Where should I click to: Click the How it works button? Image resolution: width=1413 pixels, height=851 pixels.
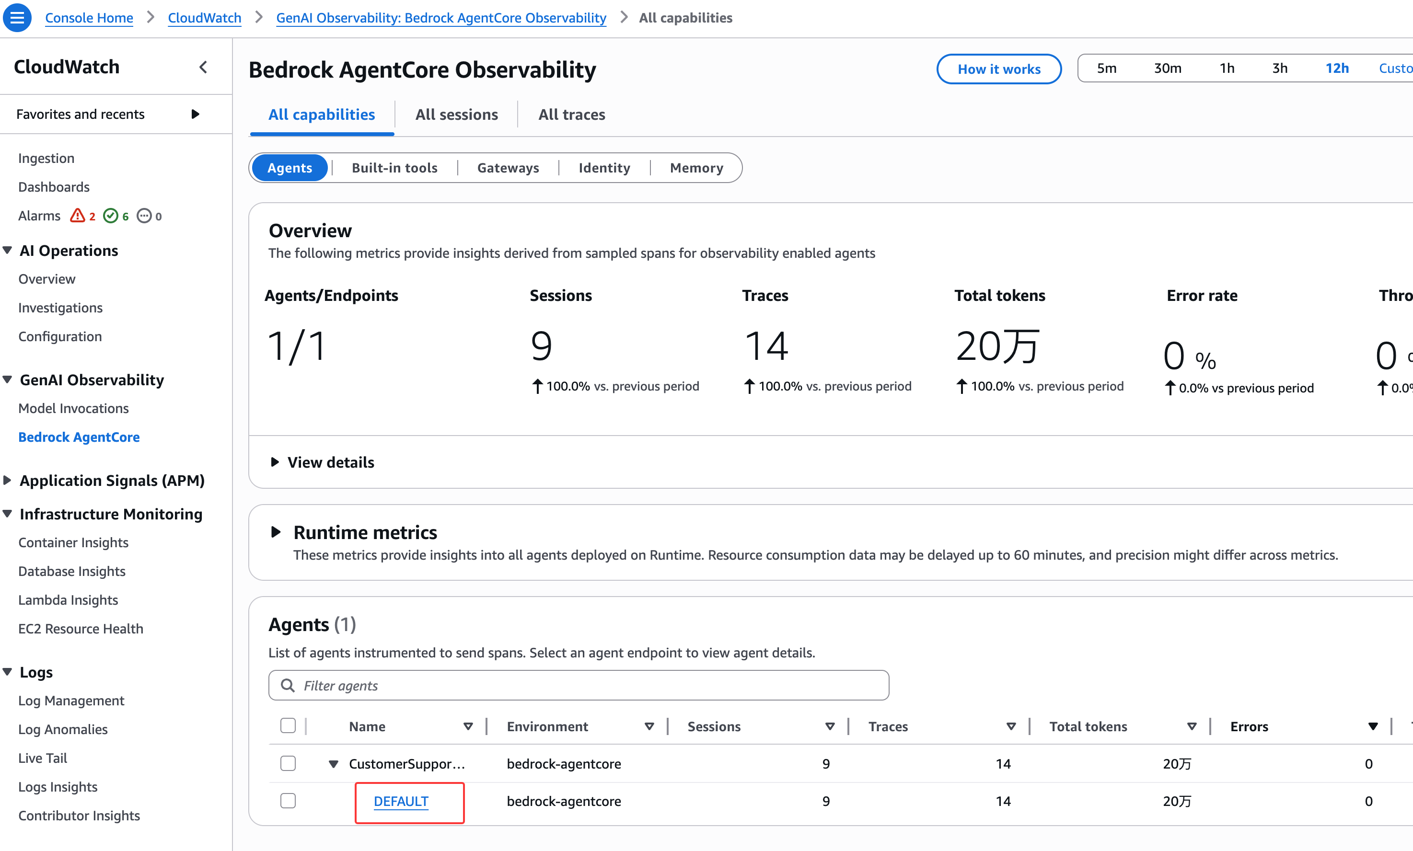998,69
